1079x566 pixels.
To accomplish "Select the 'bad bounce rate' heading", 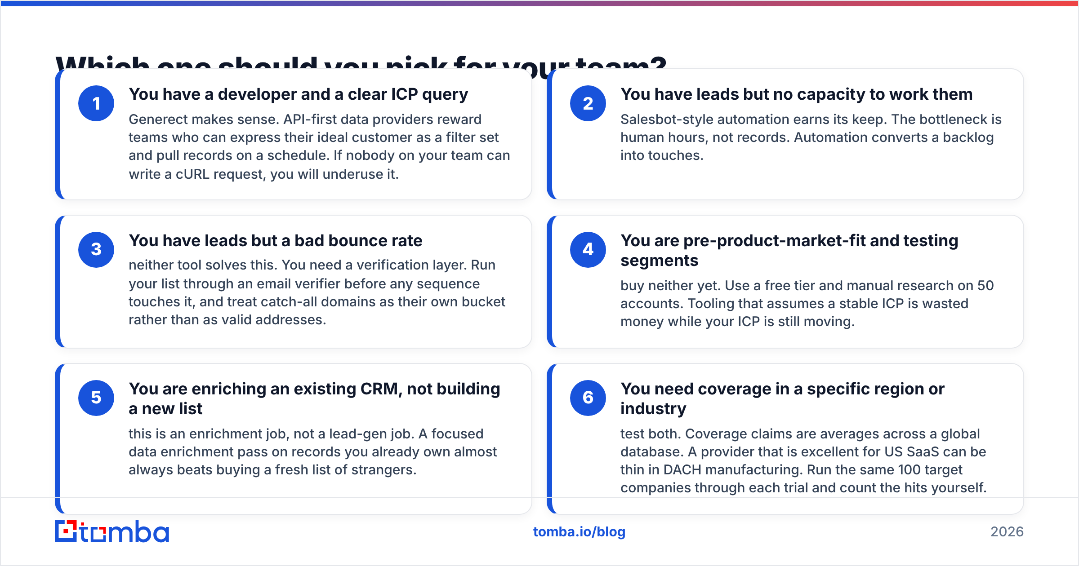I will point(276,241).
